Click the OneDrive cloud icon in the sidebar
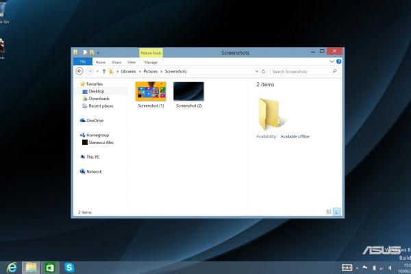411x274 pixels. (x=82, y=121)
